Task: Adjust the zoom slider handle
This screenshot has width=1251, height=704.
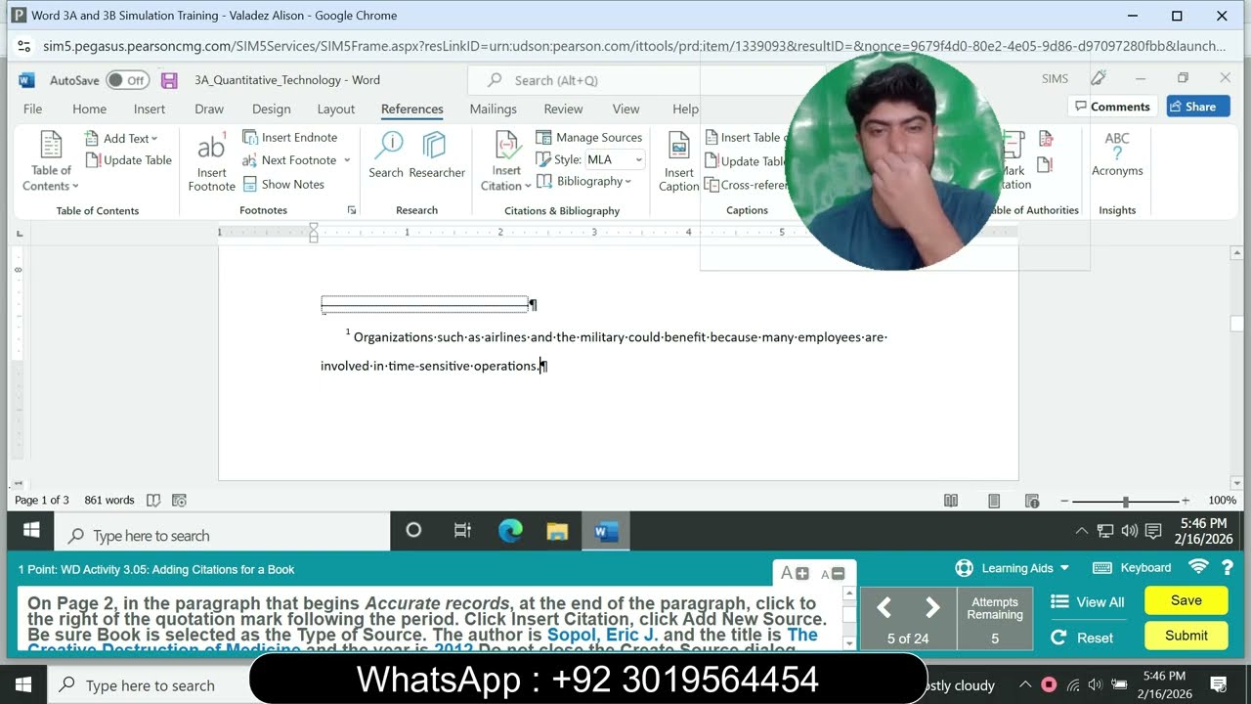Action: 1126,501
